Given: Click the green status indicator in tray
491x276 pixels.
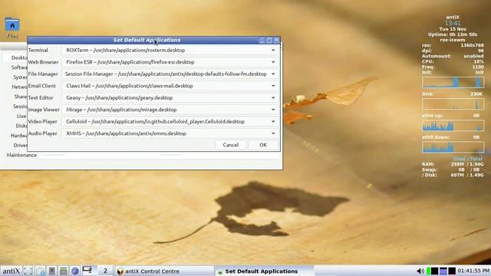Looking at the screenshot, I should [428, 271].
